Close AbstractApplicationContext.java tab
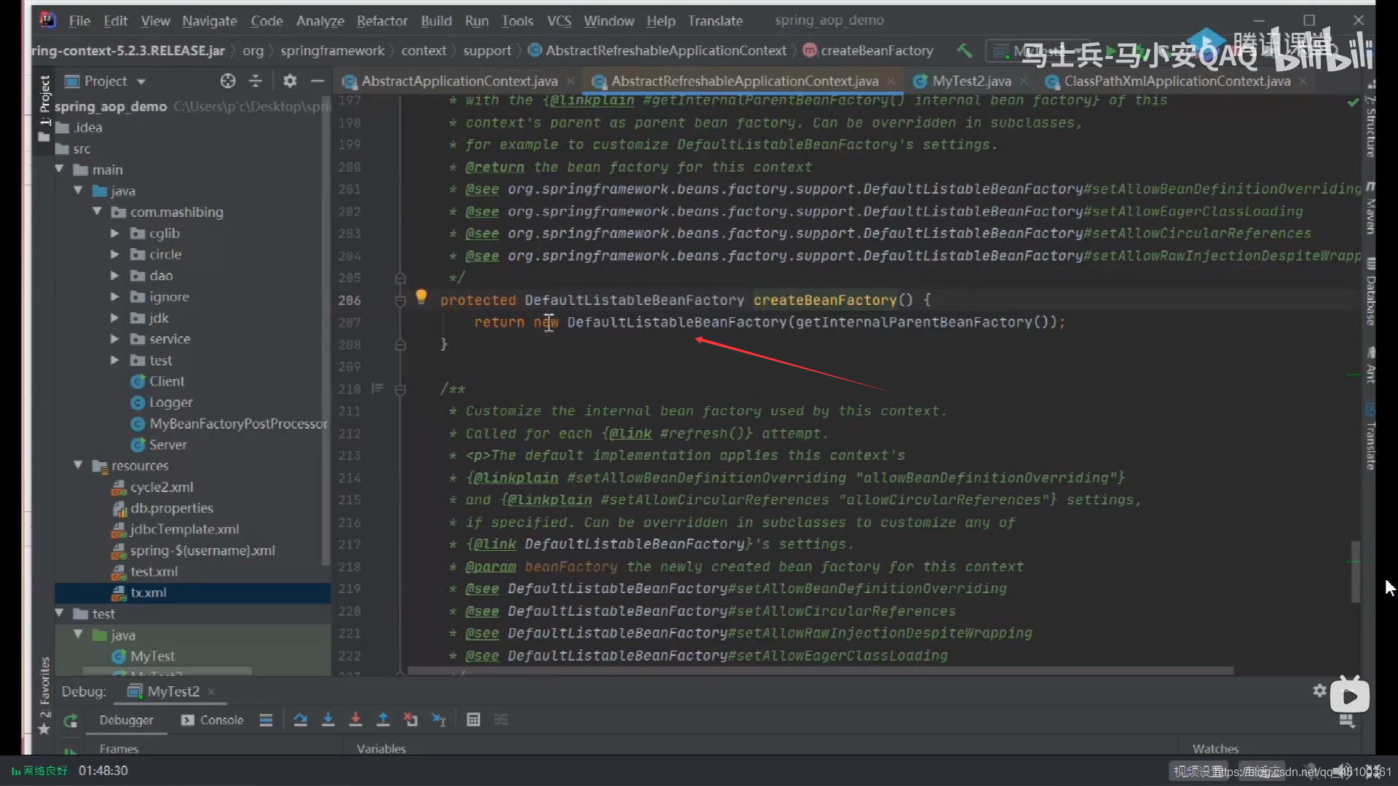This screenshot has width=1398, height=786. point(570,81)
